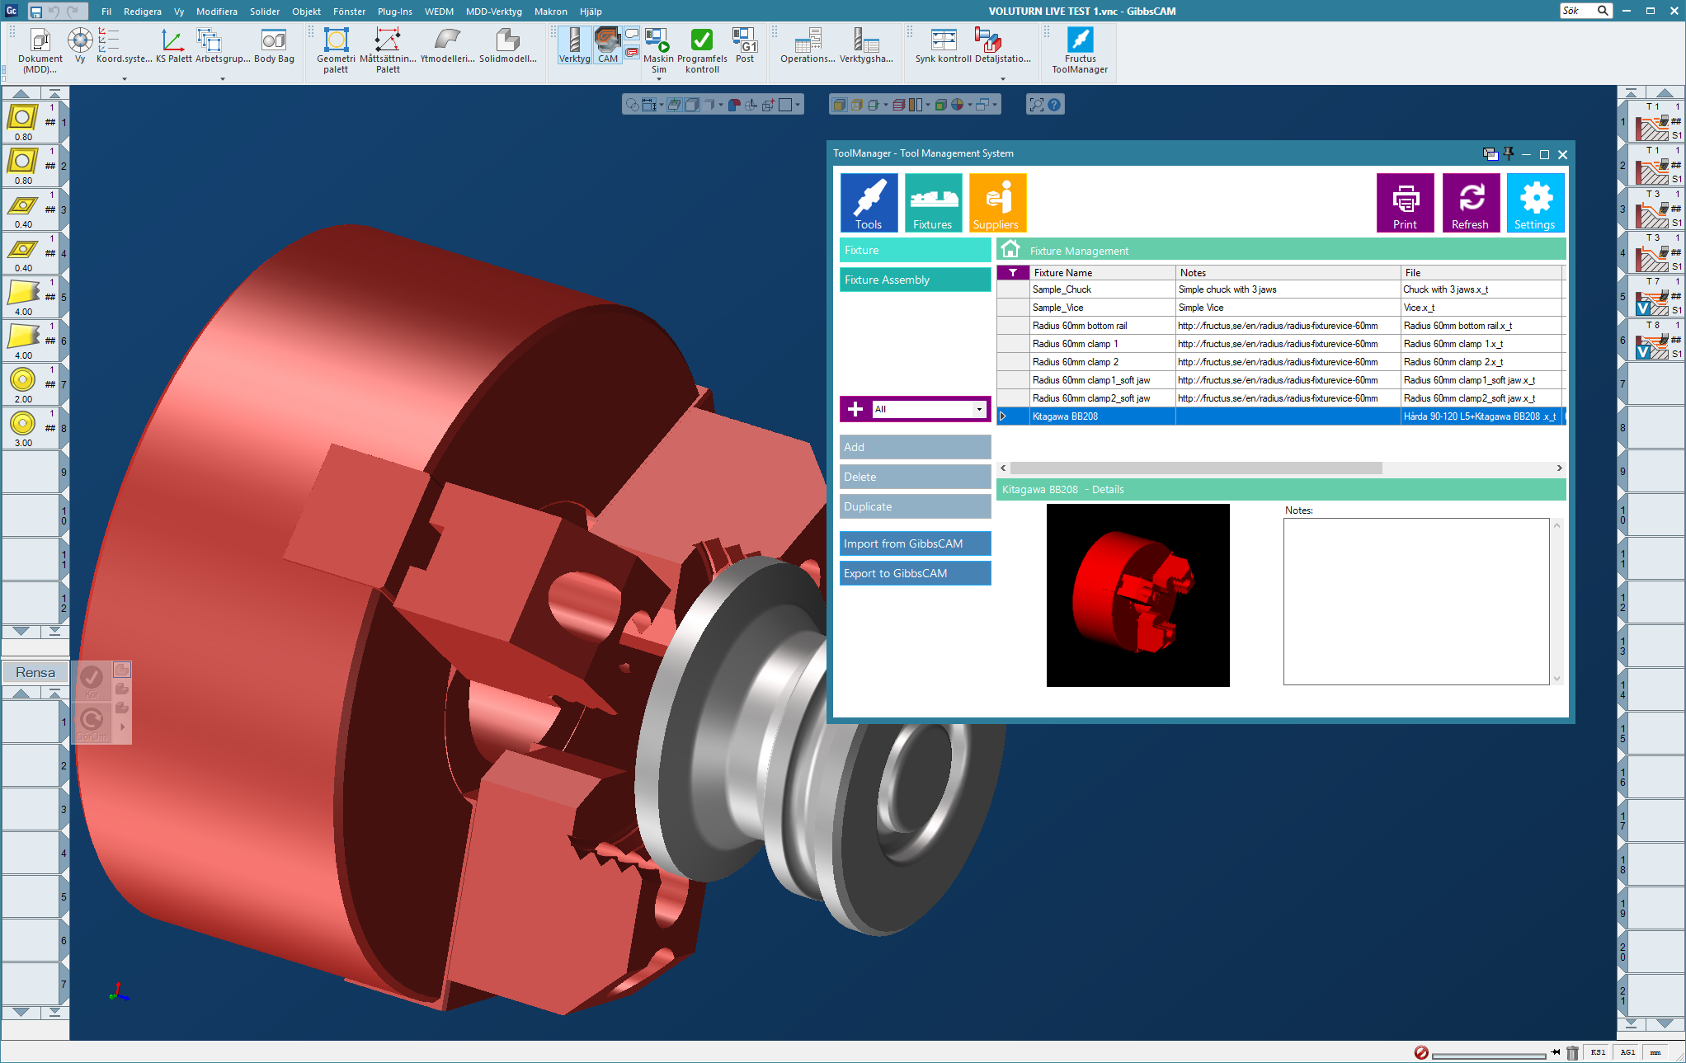
Task: Open the Koord.system list icon
Action: pyautogui.click(x=124, y=45)
